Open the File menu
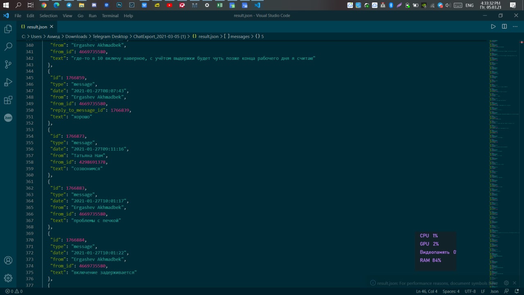This screenshot has width=524, height=295. (x=18, y=16)
